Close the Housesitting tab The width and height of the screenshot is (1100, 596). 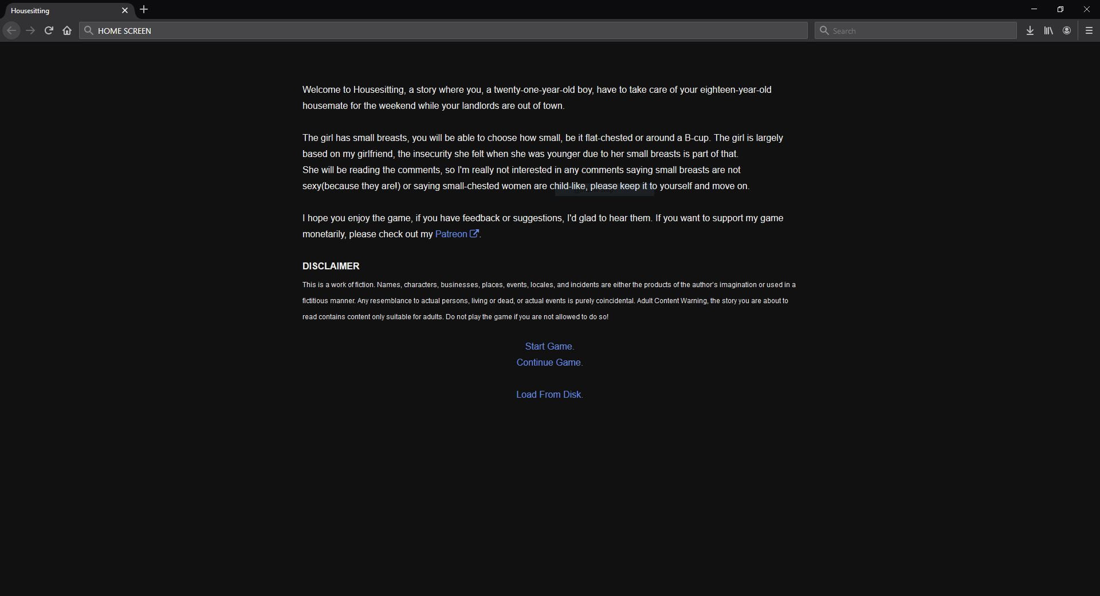(125, 10)
